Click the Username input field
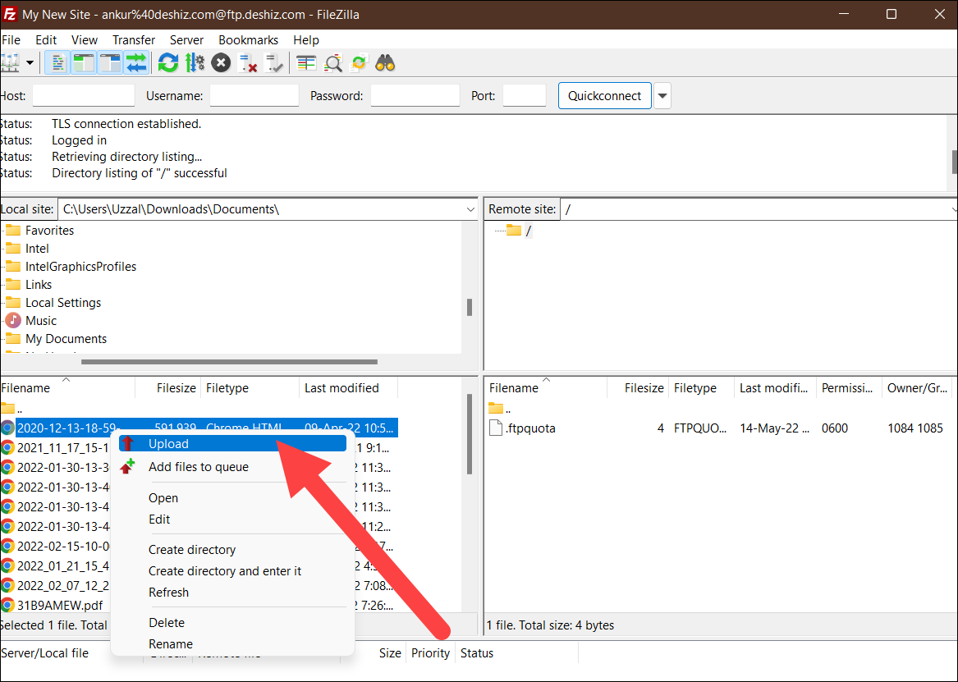 point(254,96)
